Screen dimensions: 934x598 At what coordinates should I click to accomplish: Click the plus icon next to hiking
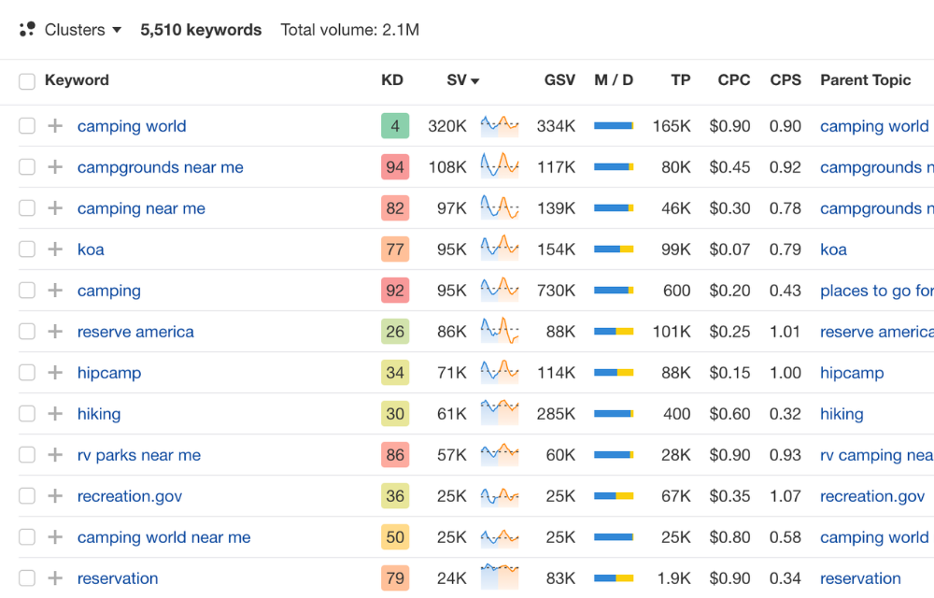click(55, 414)
